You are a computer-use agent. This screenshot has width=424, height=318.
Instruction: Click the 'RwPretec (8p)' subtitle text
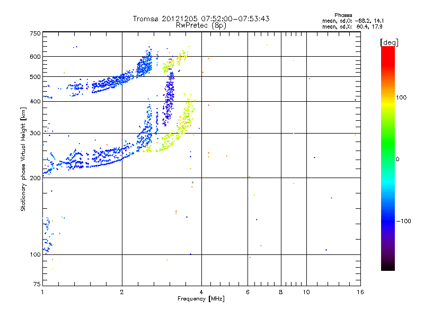[201, 25]
